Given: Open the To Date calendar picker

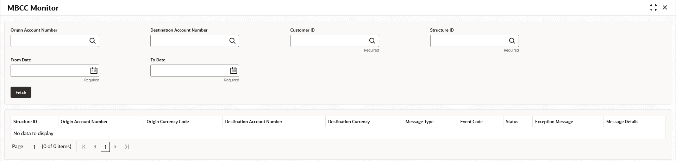Looking at the screenshot, I should [x=233, y=71].
